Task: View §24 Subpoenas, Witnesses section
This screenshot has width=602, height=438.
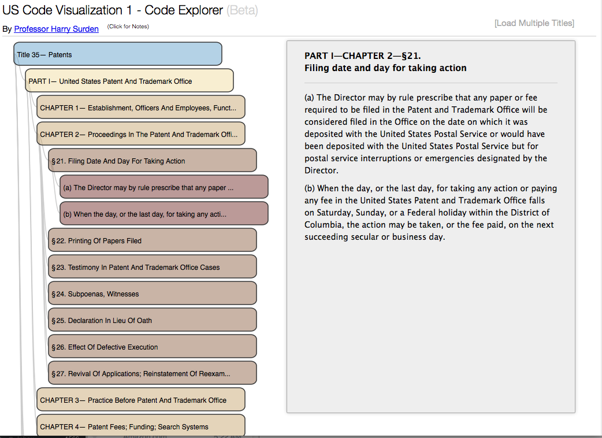Action: pyautogui.click(x=152, y=293)
